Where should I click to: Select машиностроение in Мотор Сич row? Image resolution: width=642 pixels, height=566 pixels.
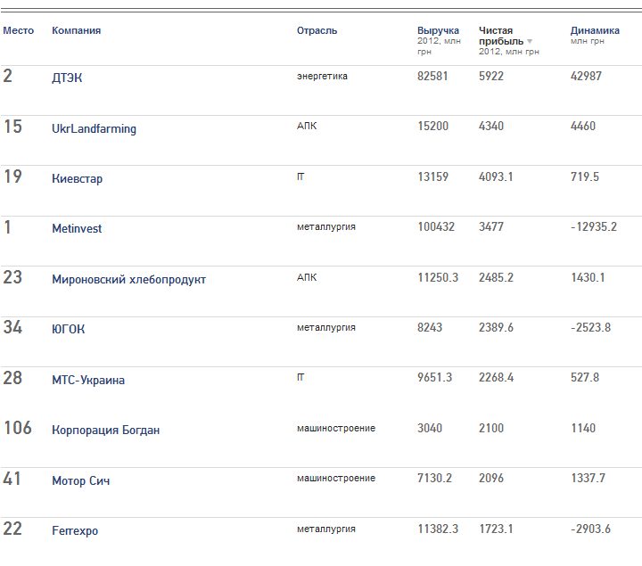[x=336, y=479]
